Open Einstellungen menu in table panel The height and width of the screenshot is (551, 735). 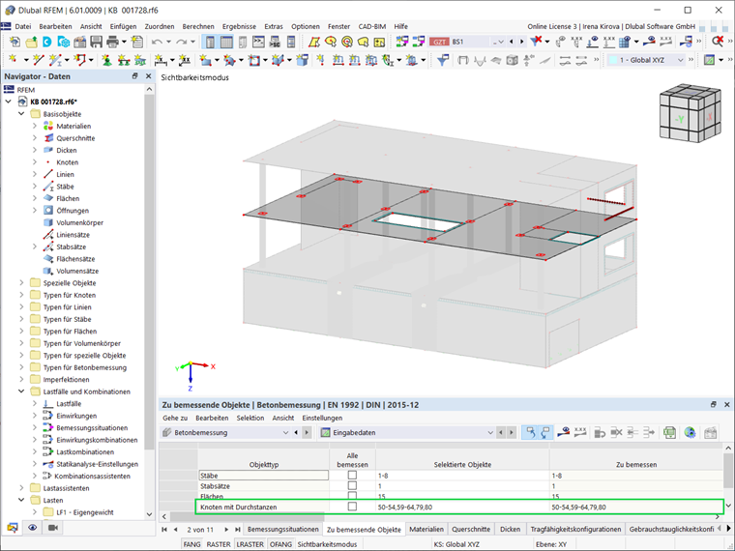click(322, 418)
